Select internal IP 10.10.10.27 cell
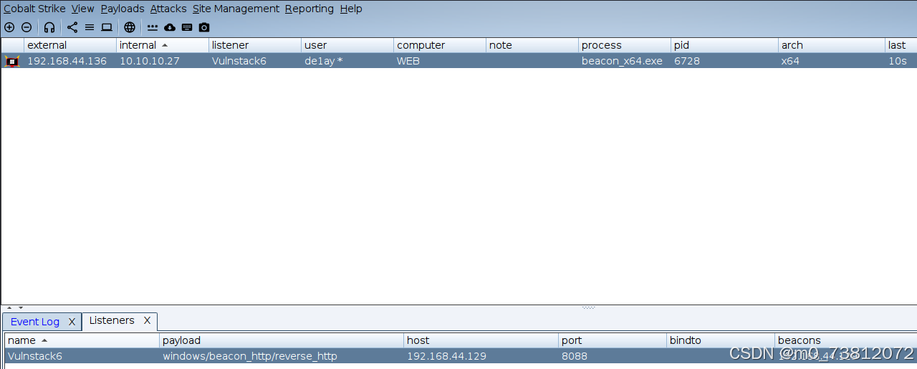The width and height of the screenshot is (917, 369). click(163, 61)
